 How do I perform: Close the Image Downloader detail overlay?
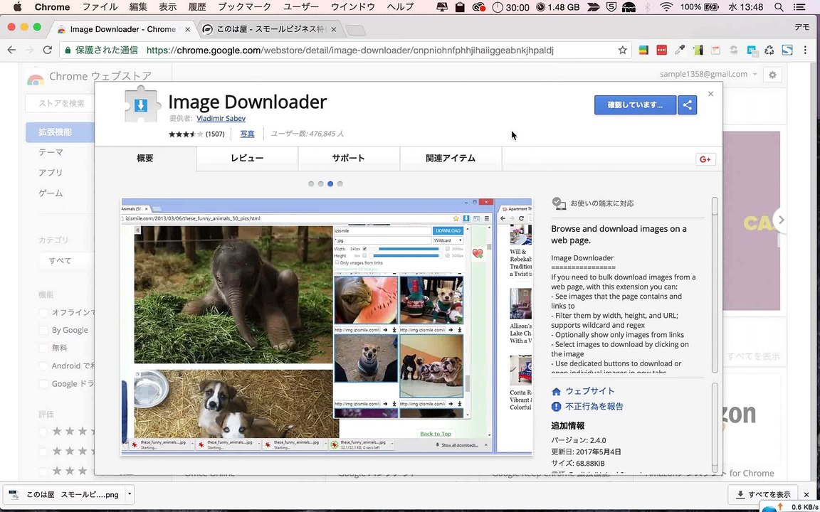coord(710,94)
